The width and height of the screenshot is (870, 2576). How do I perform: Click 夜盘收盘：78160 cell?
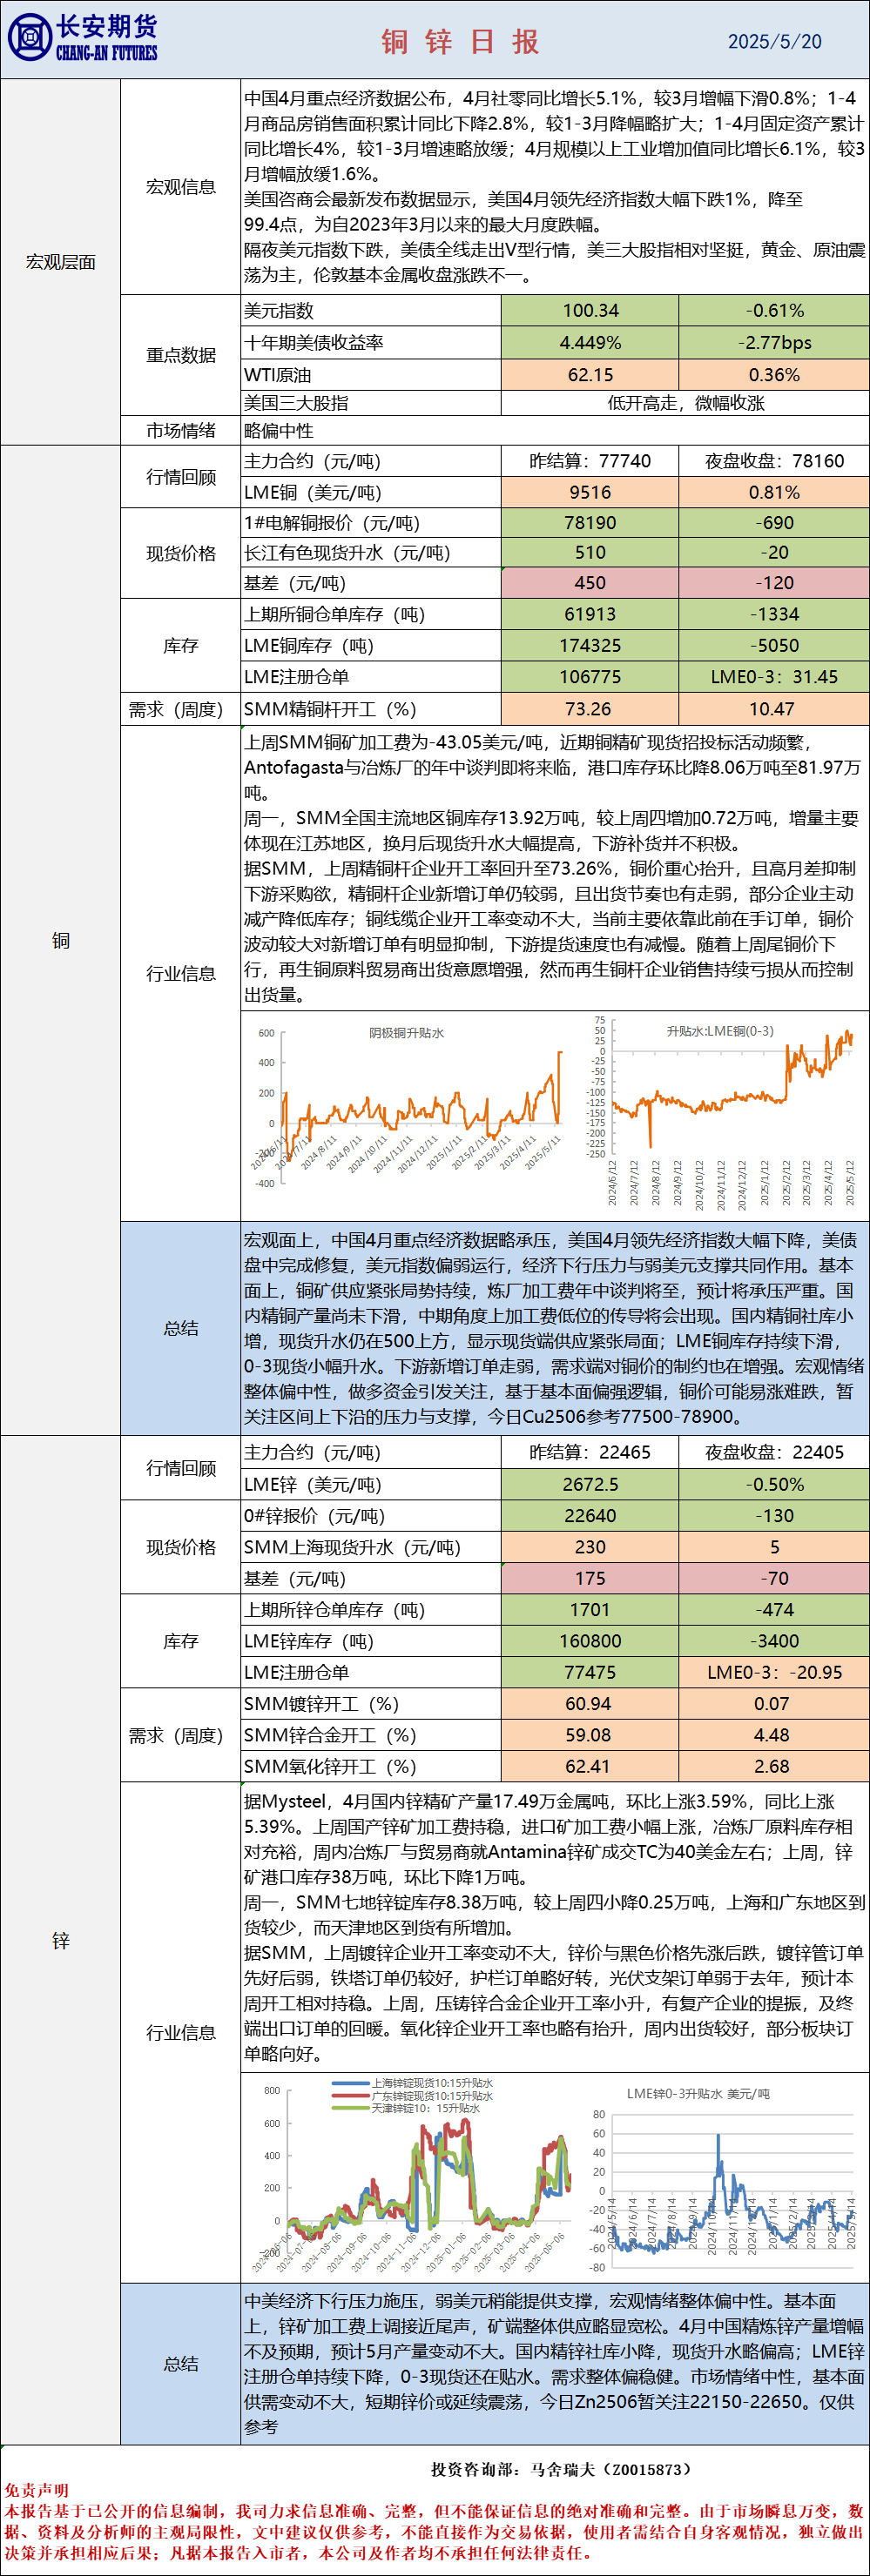[774, 461]
